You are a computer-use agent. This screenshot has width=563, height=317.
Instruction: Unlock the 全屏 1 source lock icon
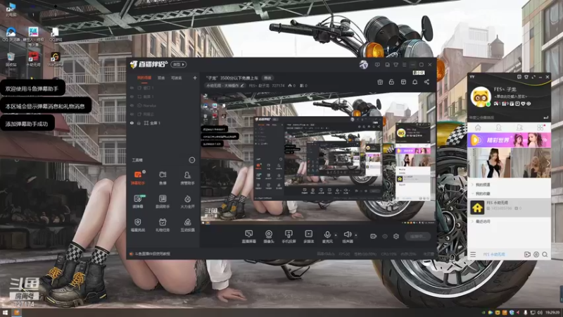point(139,123)
